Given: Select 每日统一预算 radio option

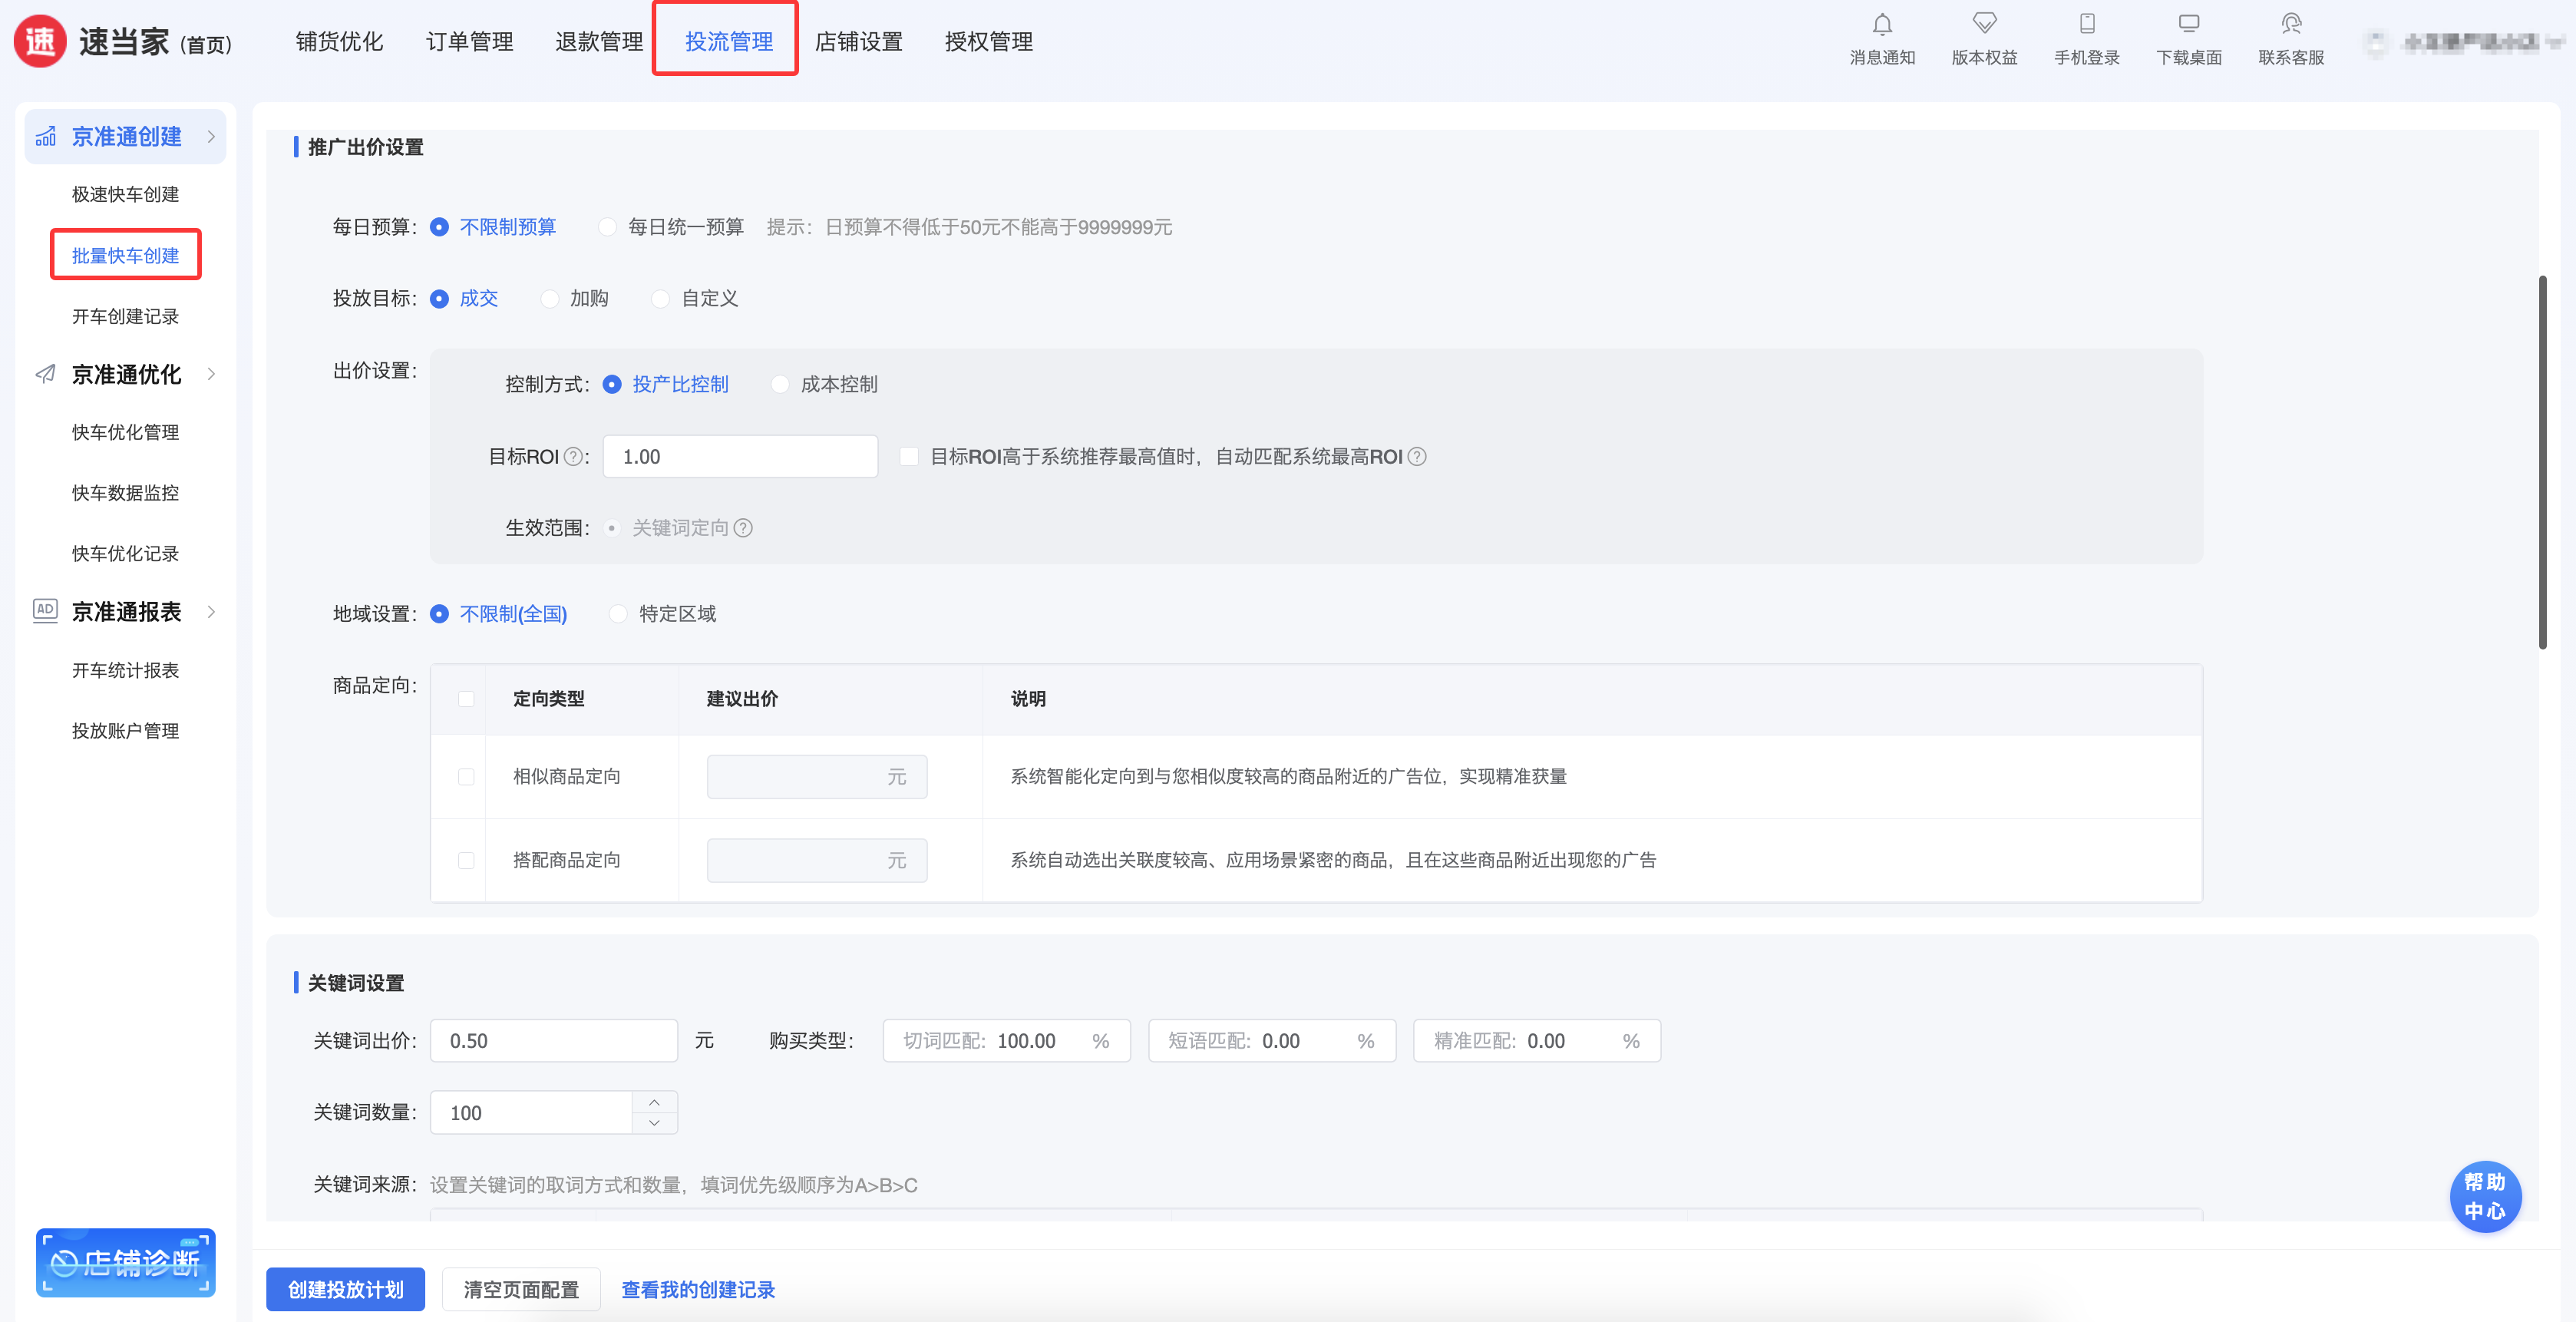Looking at the screenshot, I should 608,227.
